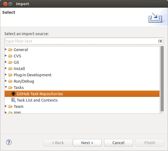168x151 pixels.
Task: Maximize the Import window
Action: coord(10,4)
